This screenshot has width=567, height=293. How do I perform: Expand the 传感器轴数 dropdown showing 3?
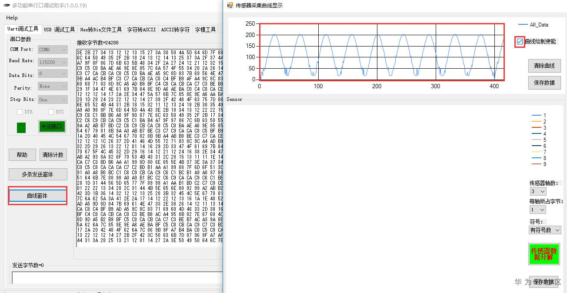coord(538,191)
